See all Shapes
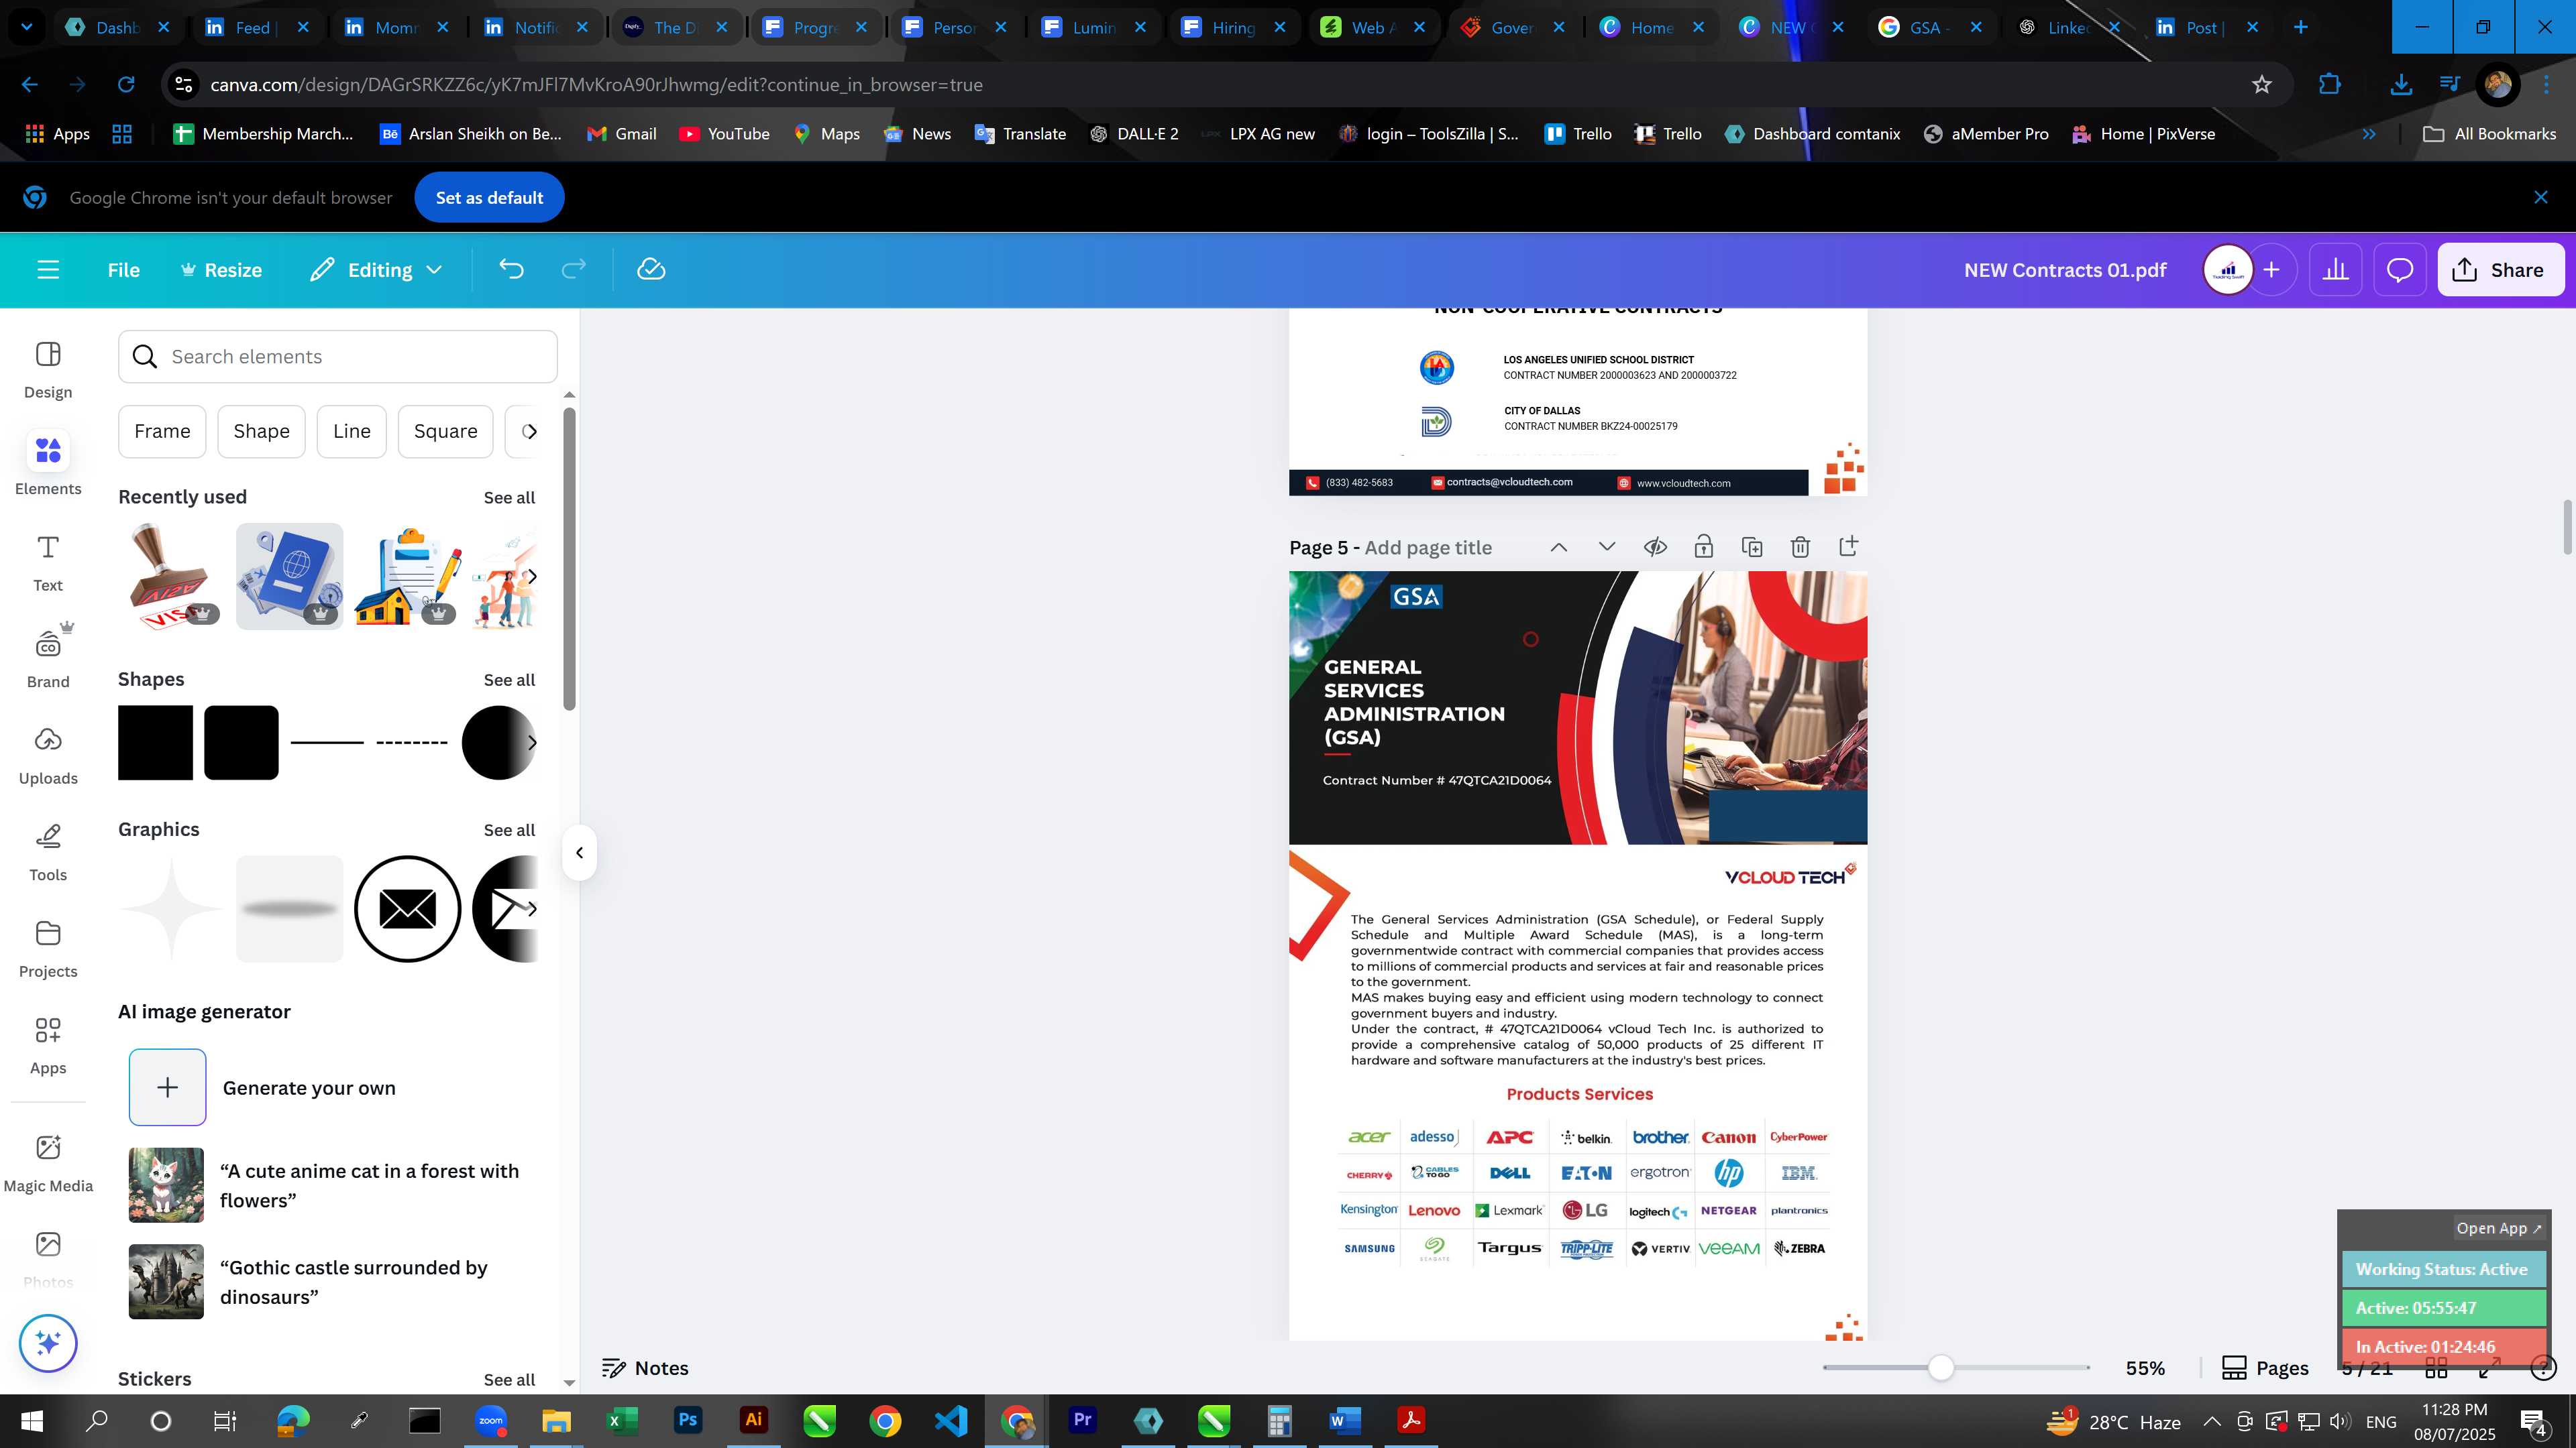Screen dimensions: 2576x1448 click(509, 680)
